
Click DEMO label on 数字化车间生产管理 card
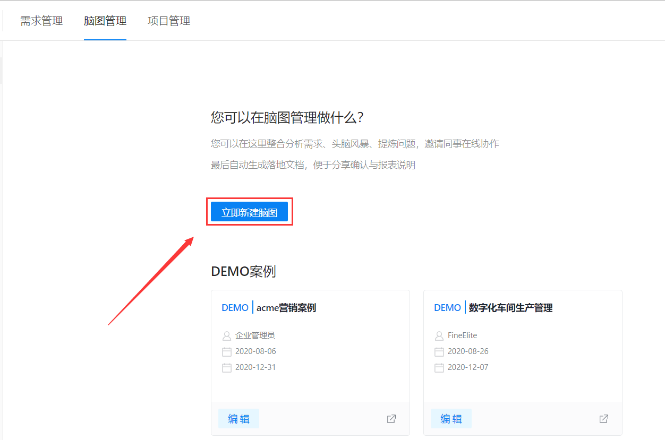click(x=447, y=308)
